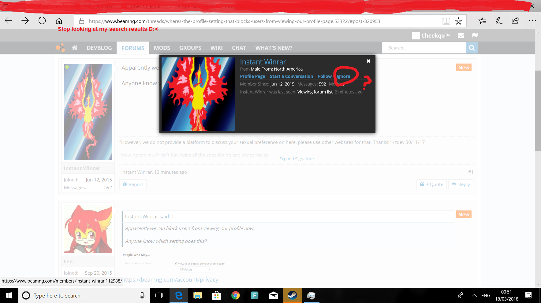Open the Edge favorites hub icon
Screen dimensions: 541x303
point(482,21)
